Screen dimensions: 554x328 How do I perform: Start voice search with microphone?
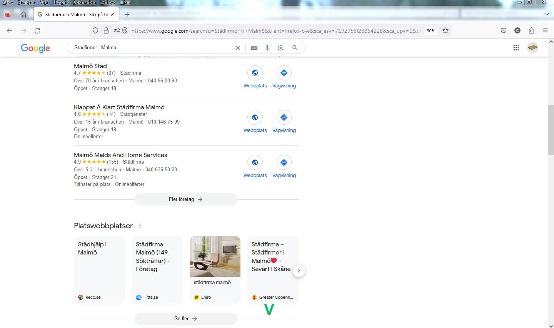coord(267,48)
